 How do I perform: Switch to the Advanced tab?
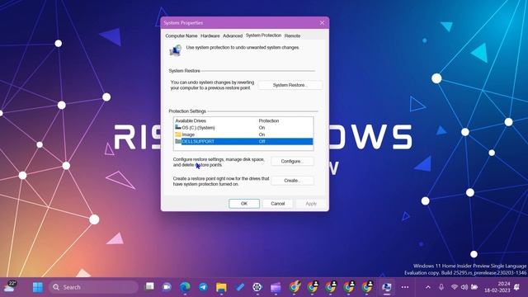click(233, 35)
